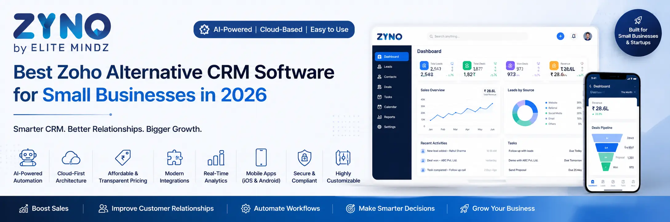Tap the back arrow on phone Dashboard
The width and height of the screenshot is (670, 222).
591,86
